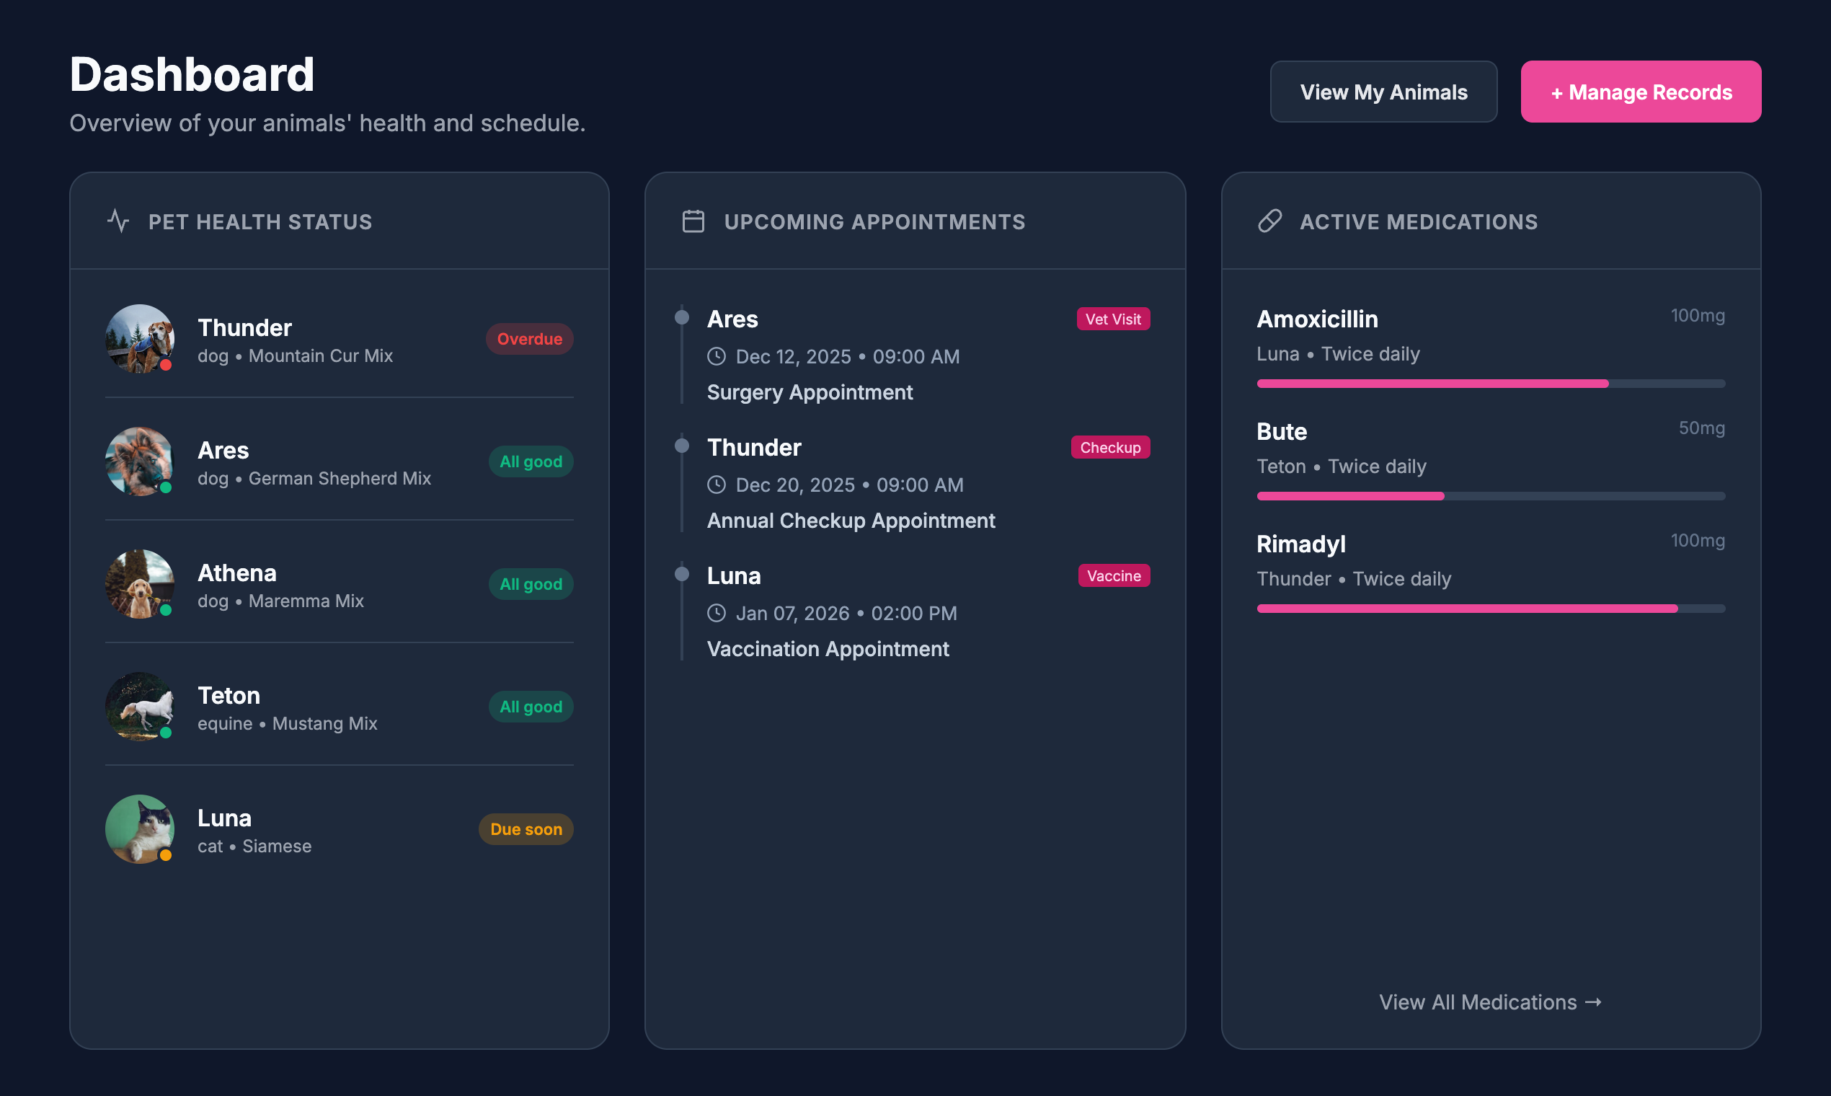Click the Checkup label on Thunder's appointment
Viewport: 1831px width, 1096px height.
click(x=1109, y=447)
